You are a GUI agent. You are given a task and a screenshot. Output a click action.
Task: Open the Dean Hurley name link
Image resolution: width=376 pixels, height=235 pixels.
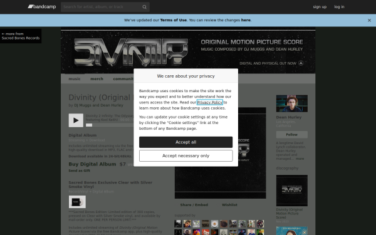(x=289, y=117)
